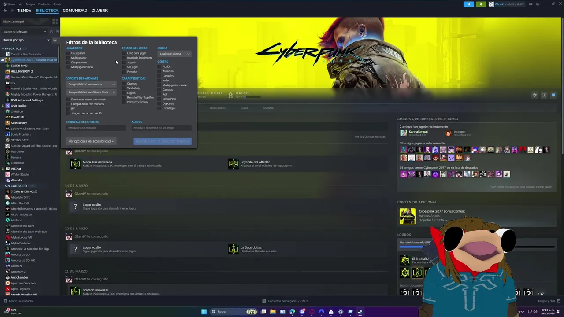The image size is (564, 317).
Task: Open Cyberpunk 2077 game settings gear
Action: click(535, 95)
